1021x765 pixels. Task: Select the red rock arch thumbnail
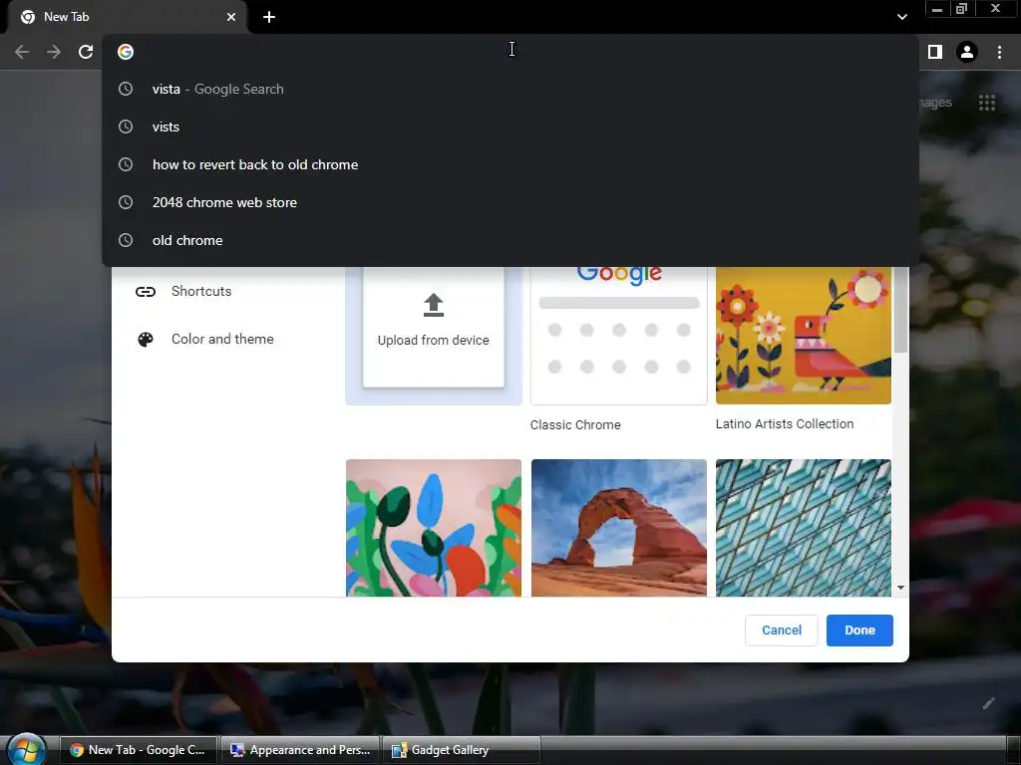click(x=618, y=528)
